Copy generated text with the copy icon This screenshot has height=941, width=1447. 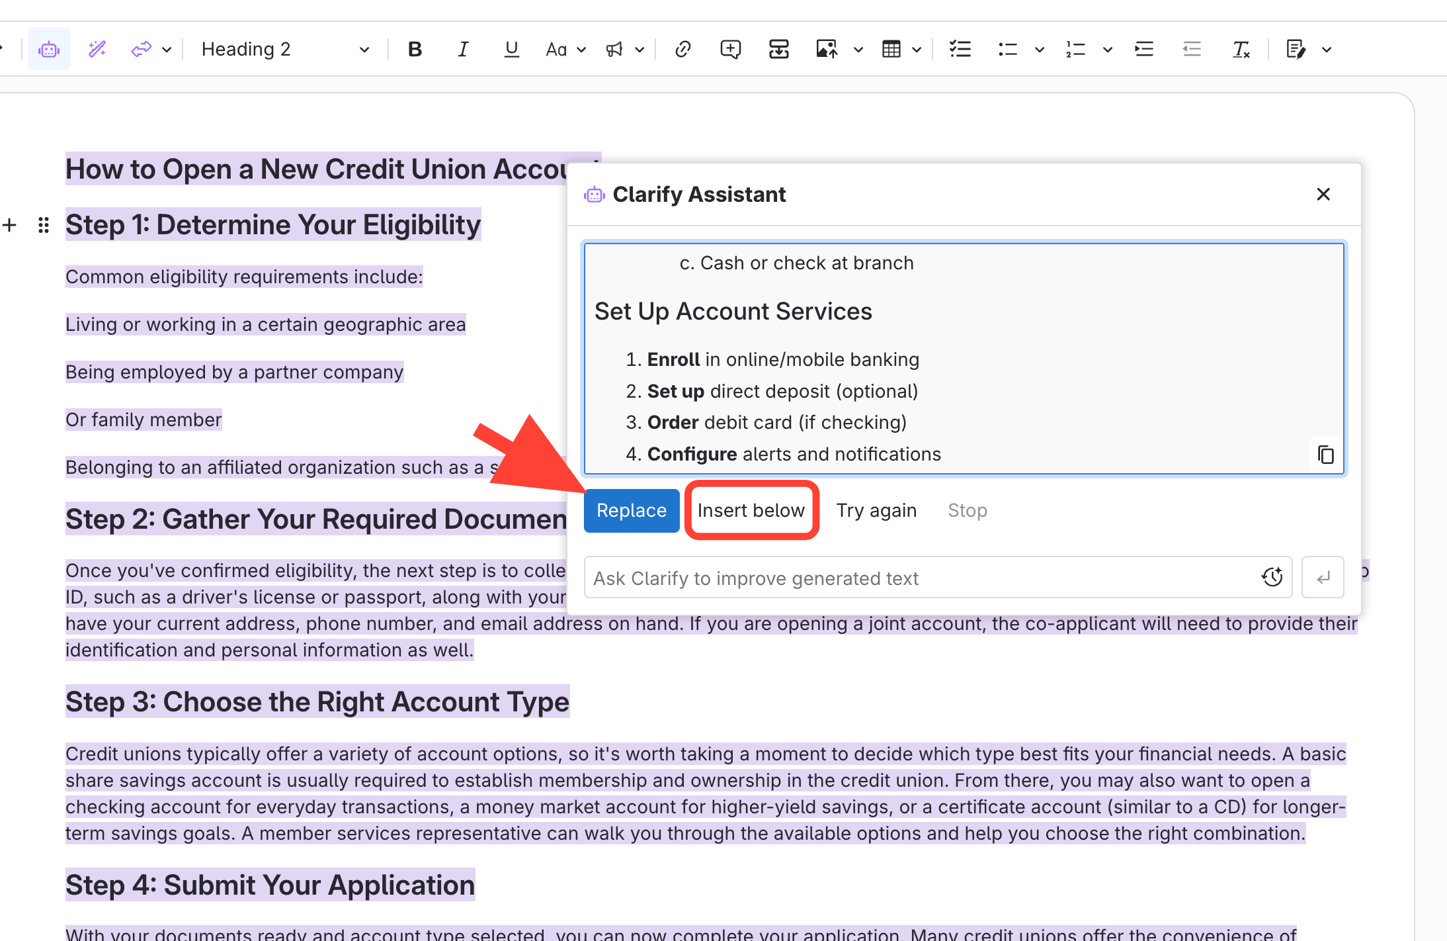pyautogui.click(x=1325, y=455)
